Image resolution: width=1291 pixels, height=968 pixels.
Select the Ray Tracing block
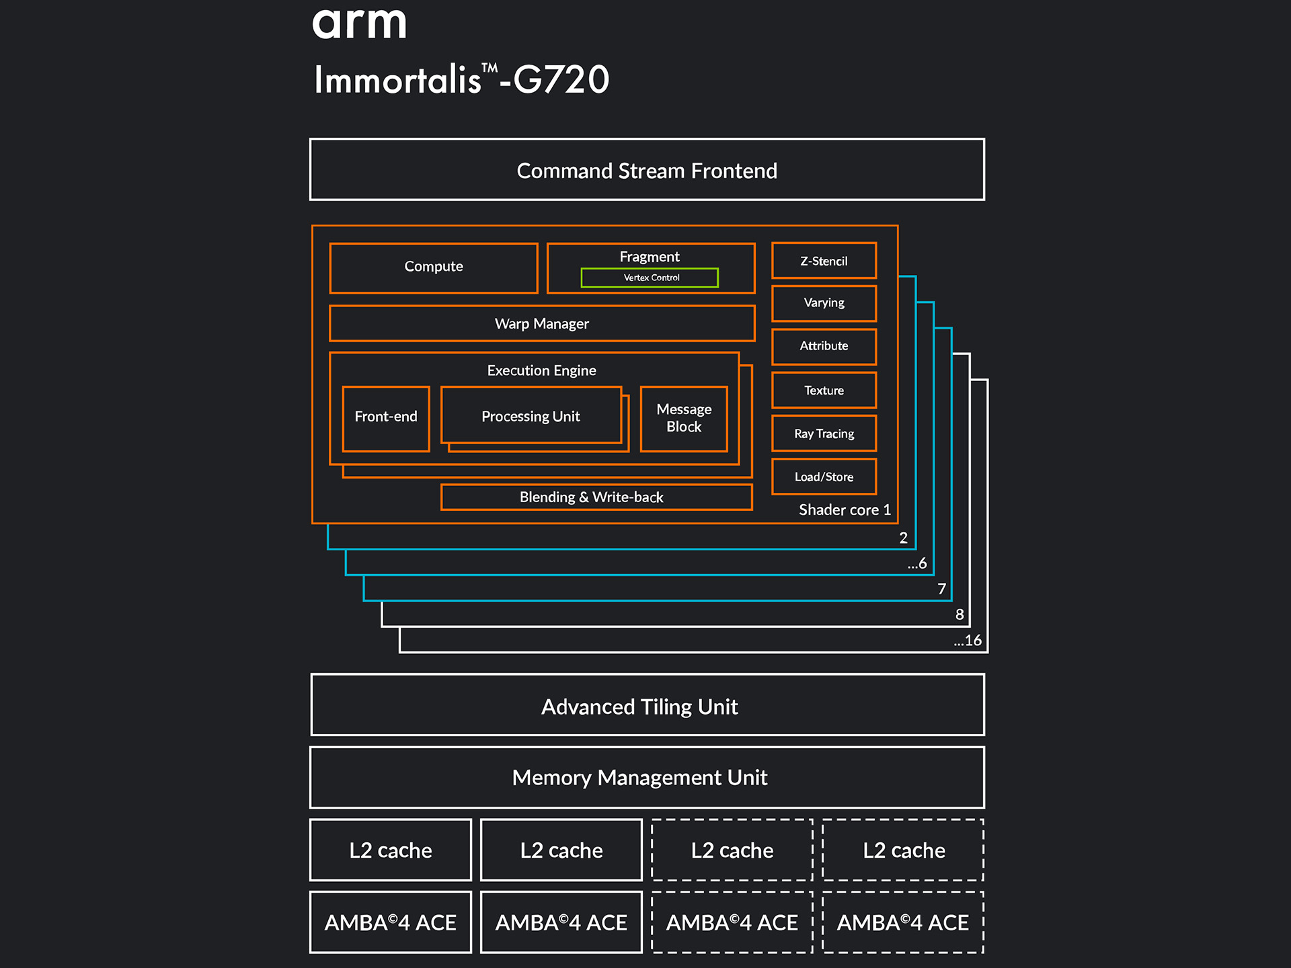coord(824,434)
